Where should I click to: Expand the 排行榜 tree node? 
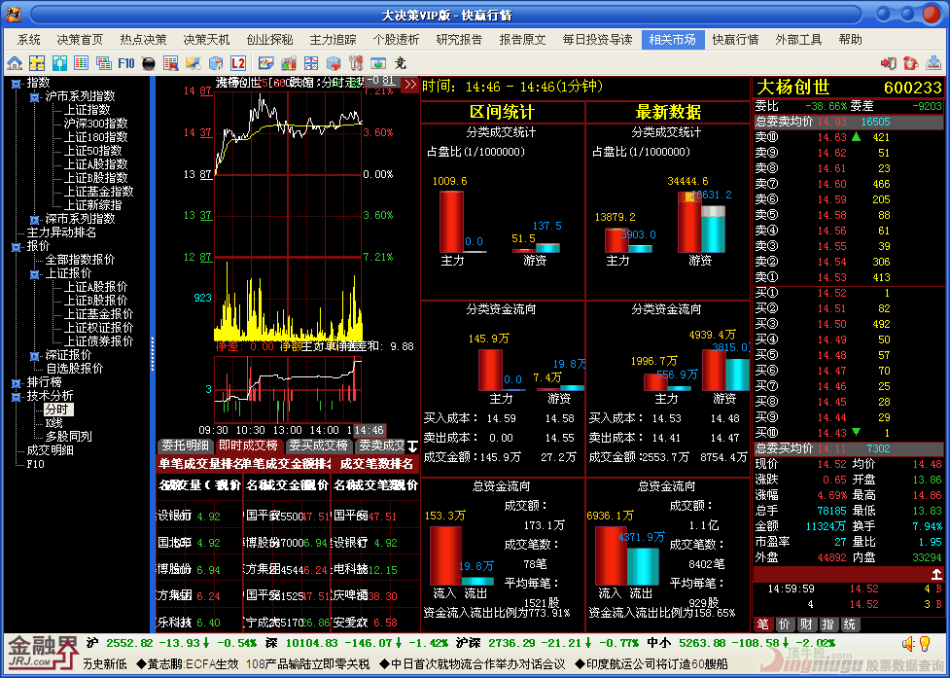click(16, 383)
